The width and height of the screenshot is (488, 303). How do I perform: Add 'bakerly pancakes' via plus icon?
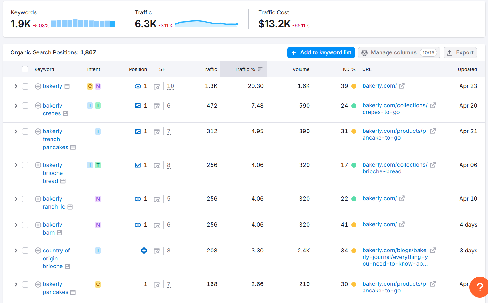[38, 284]
